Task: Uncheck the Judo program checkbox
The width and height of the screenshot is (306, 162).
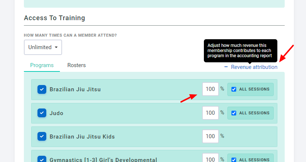Action: click(x=42, y=113)
